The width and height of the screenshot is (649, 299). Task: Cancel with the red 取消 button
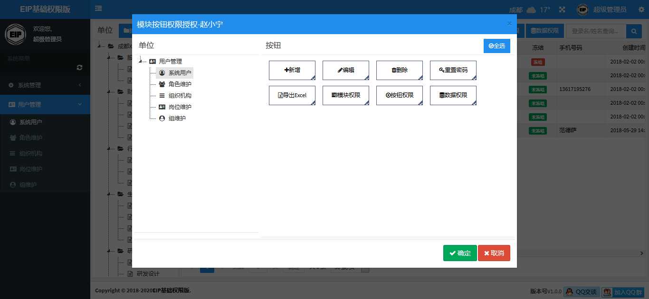[x=494, y=253]
